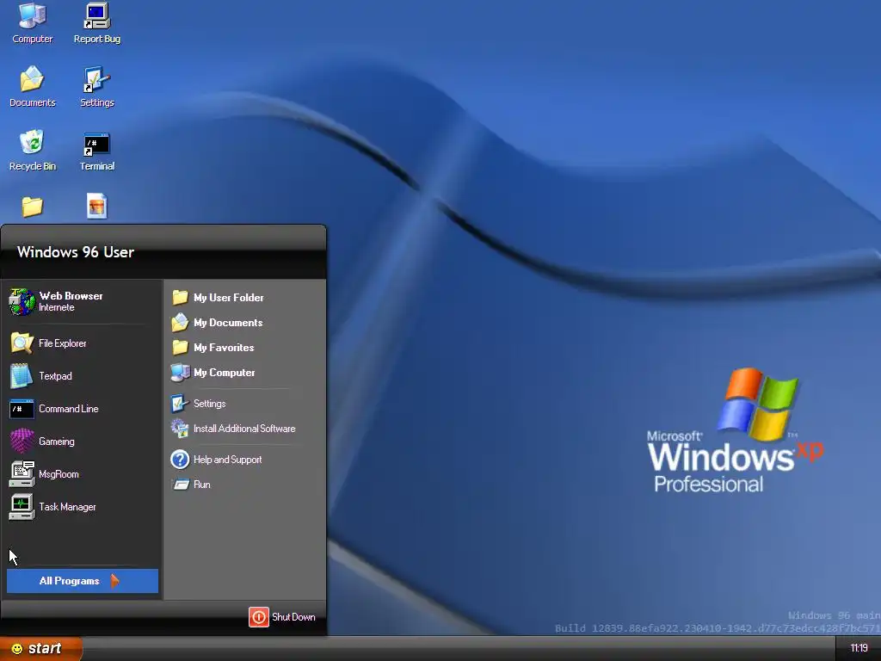Screen dimensions: 881x661
Task: Open My Documents label in Start menu
Action: [228, 323]
